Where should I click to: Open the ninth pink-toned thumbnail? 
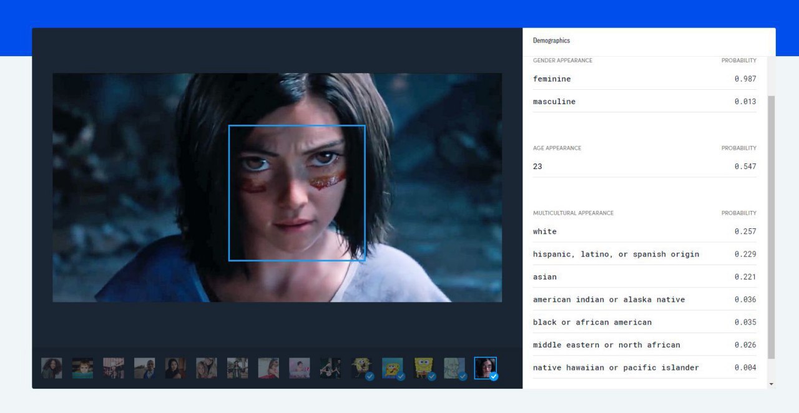click(x=300, y=368)
